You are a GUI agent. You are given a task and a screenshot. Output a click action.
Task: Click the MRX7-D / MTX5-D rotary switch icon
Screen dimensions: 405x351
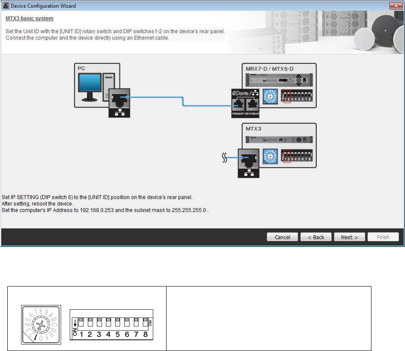pyautogui.click(x=270, y=97)
